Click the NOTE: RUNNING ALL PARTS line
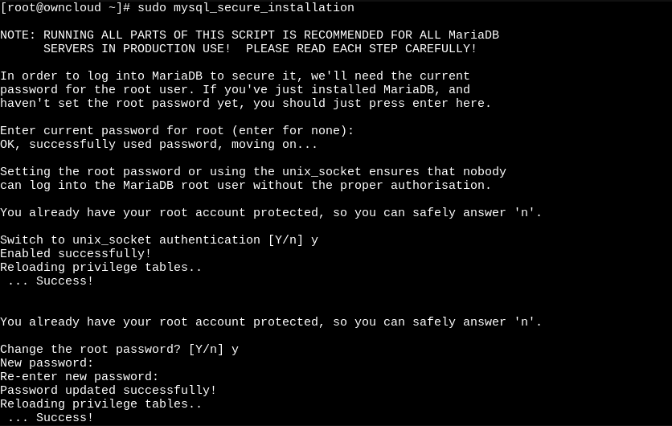 tap(249, 35)
